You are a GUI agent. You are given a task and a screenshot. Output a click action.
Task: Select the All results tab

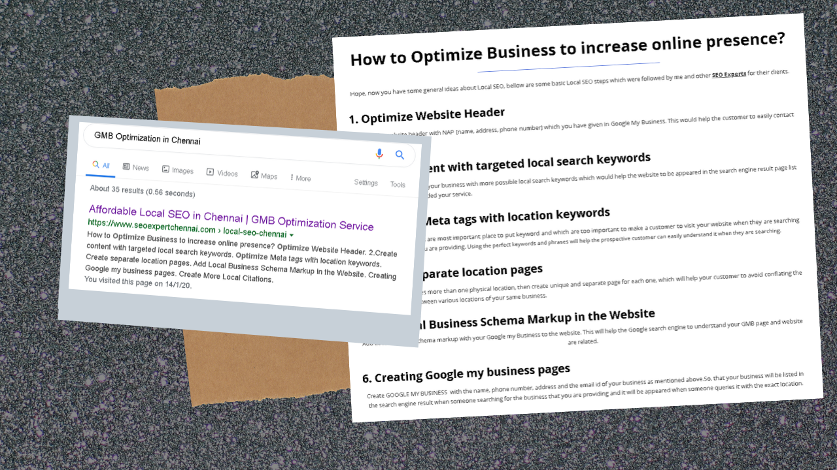(101, 166)
